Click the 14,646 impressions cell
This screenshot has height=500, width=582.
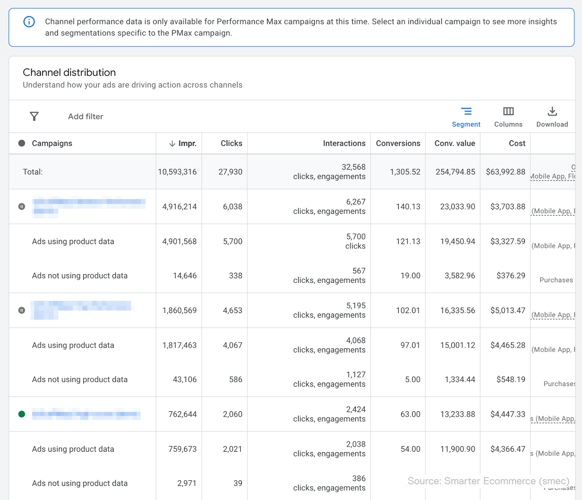[185, 276]
